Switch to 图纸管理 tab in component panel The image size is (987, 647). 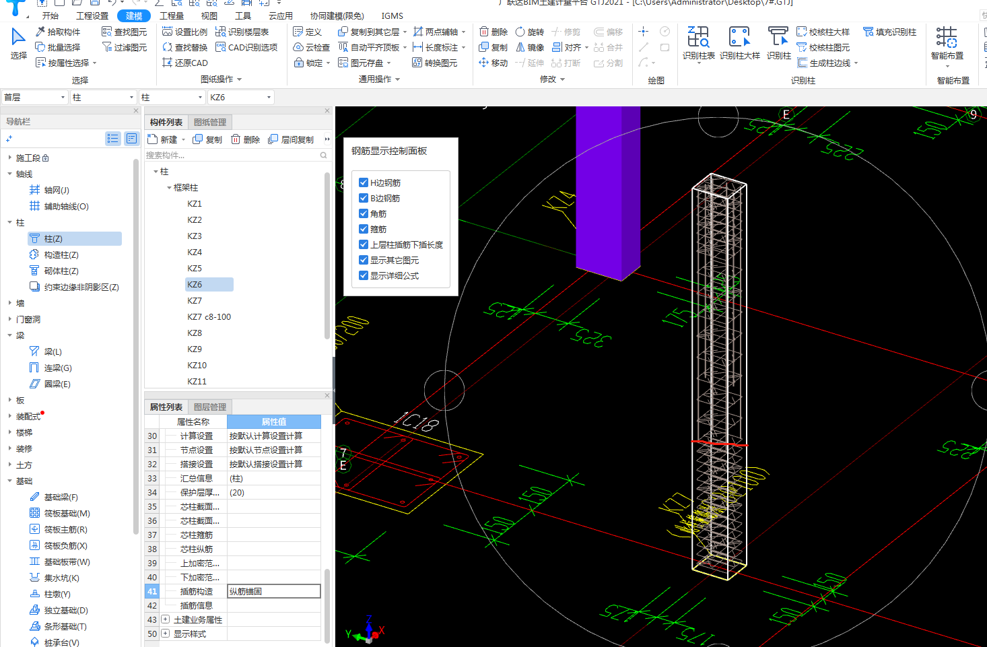point(210,122)
